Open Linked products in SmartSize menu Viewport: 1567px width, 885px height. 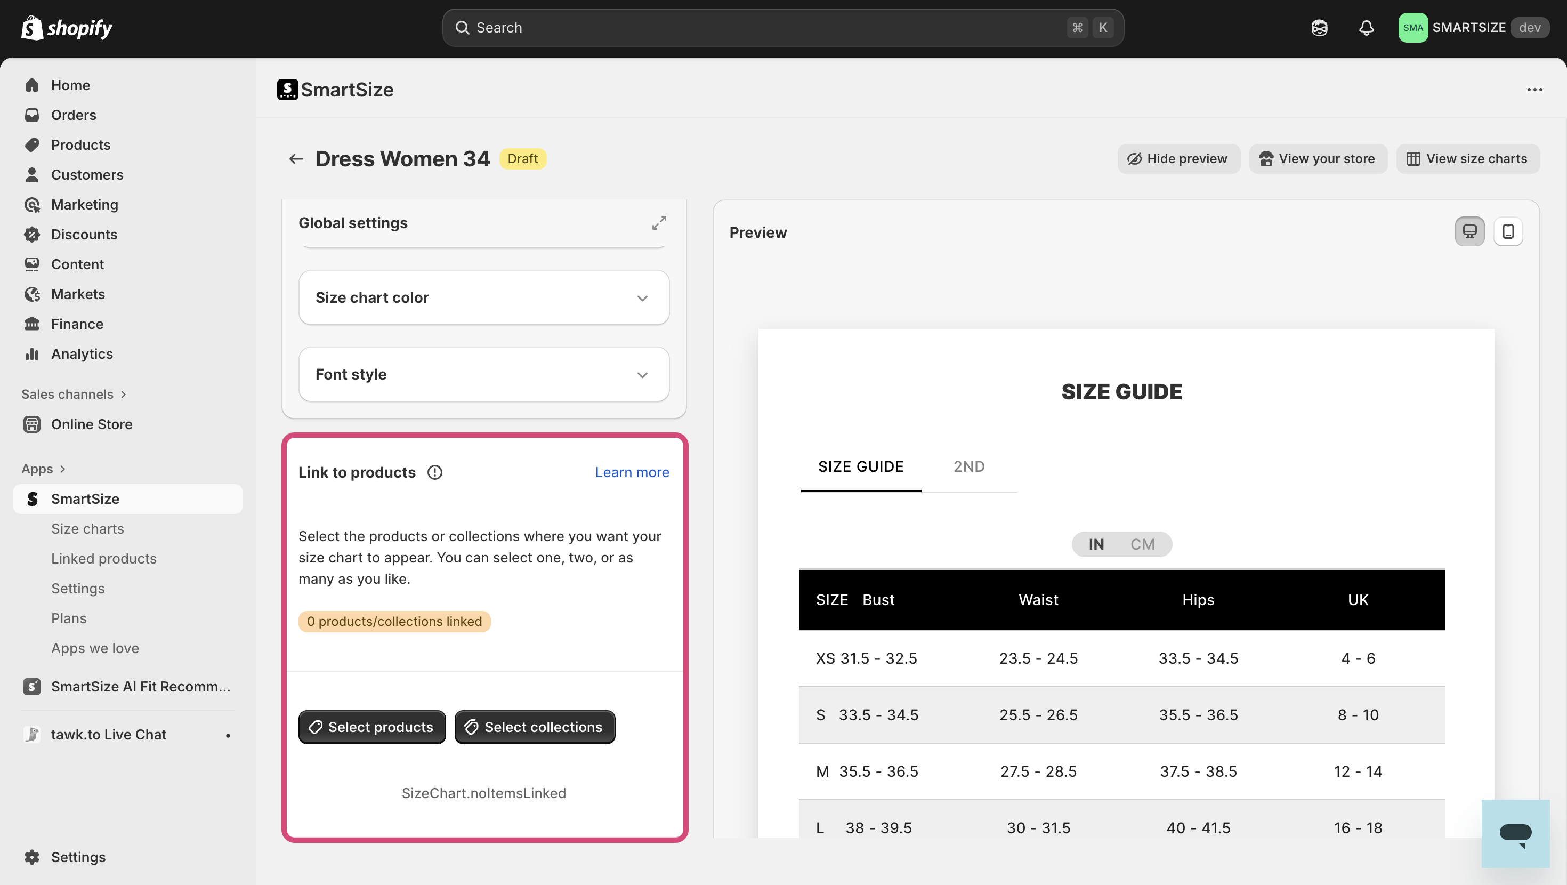click(x=103, y=559)
